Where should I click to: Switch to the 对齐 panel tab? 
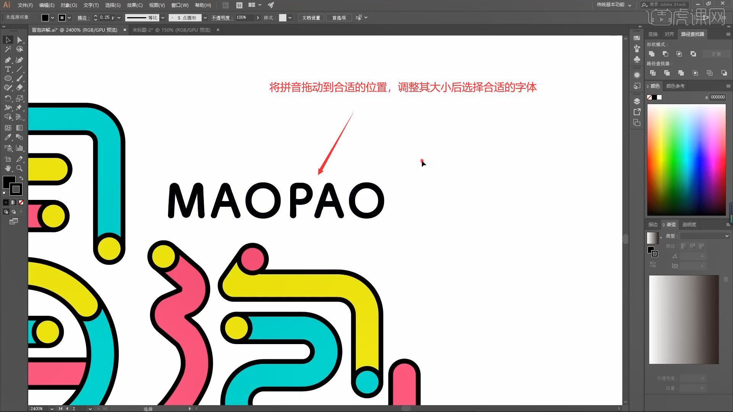[x=669, y=34]
